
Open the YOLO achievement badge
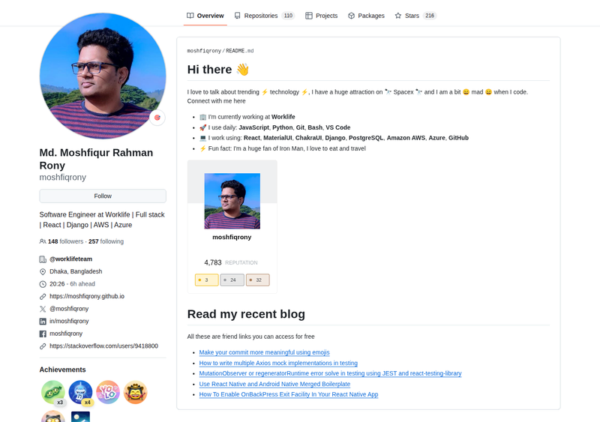click(108, 392)
